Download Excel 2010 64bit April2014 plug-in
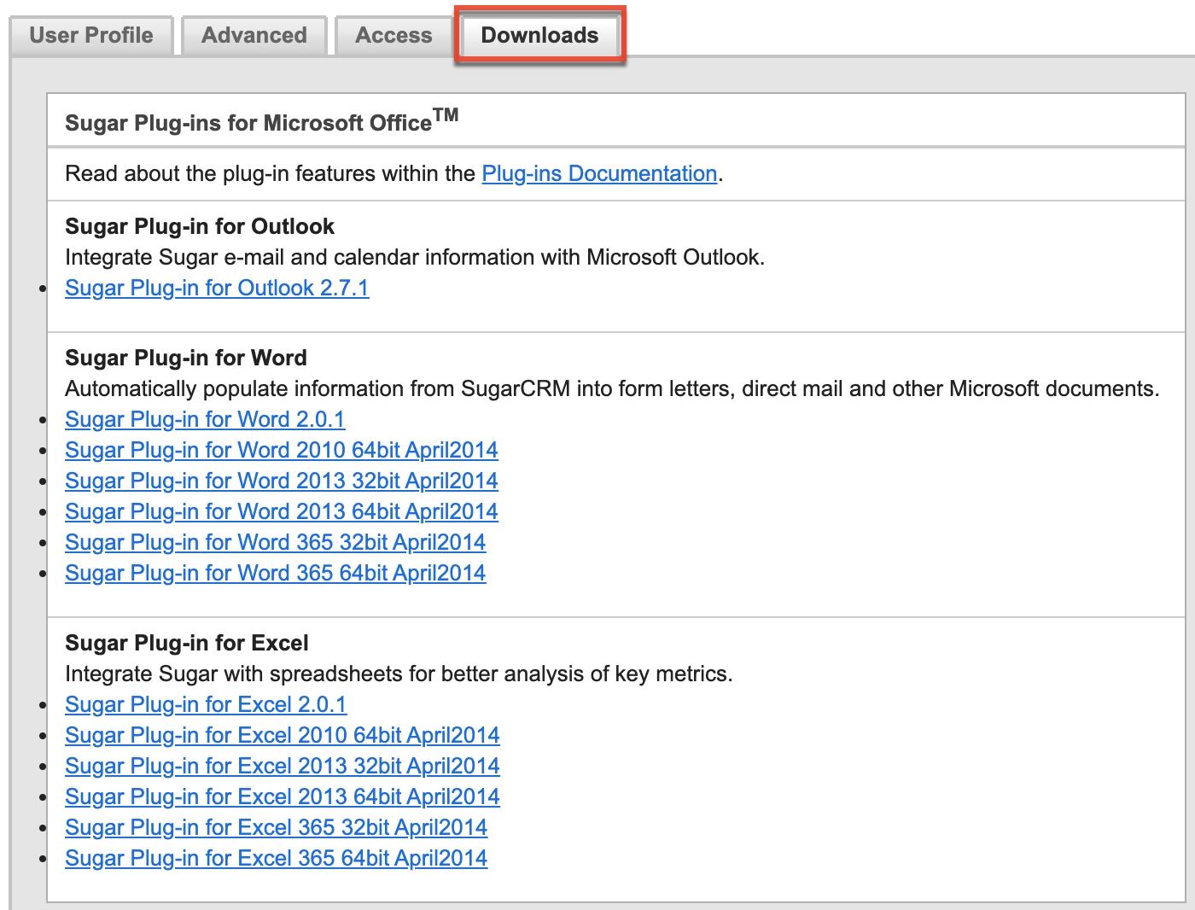The image size is (1195, 910). [x=283, y=735]
